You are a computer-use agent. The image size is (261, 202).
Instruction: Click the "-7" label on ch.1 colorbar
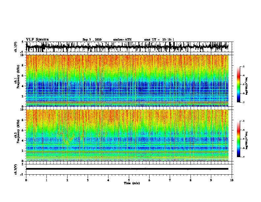pos(243,102)
